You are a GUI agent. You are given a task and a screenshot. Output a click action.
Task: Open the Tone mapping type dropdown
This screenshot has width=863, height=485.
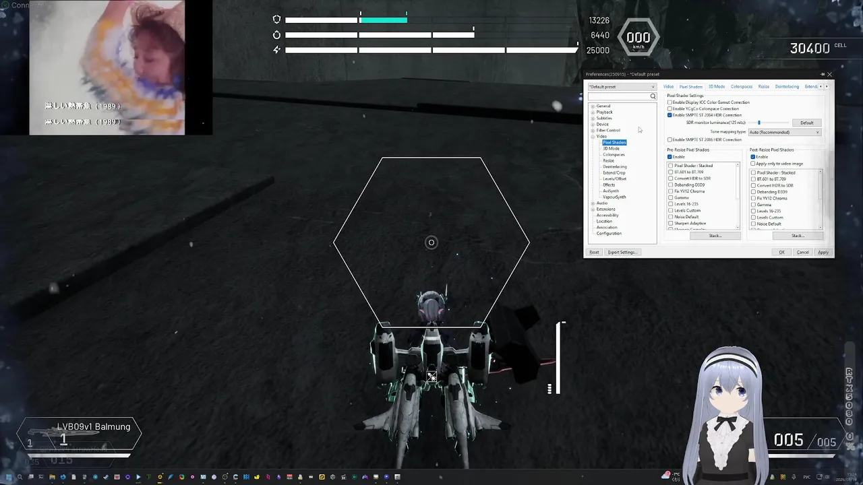pyautogui.click(x=785, y=132)
